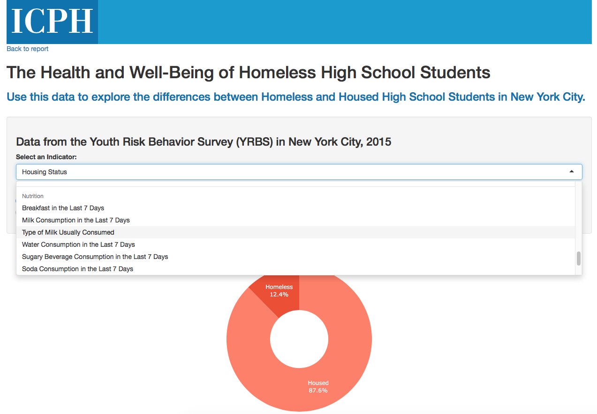The image size is (597, 414).
Task: Select Breakfast in the Last 7 Days
Action: [x=63, y=208]
